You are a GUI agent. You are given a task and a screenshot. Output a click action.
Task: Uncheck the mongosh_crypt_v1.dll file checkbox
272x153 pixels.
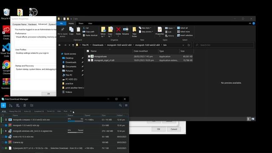(x=89, y=60)
